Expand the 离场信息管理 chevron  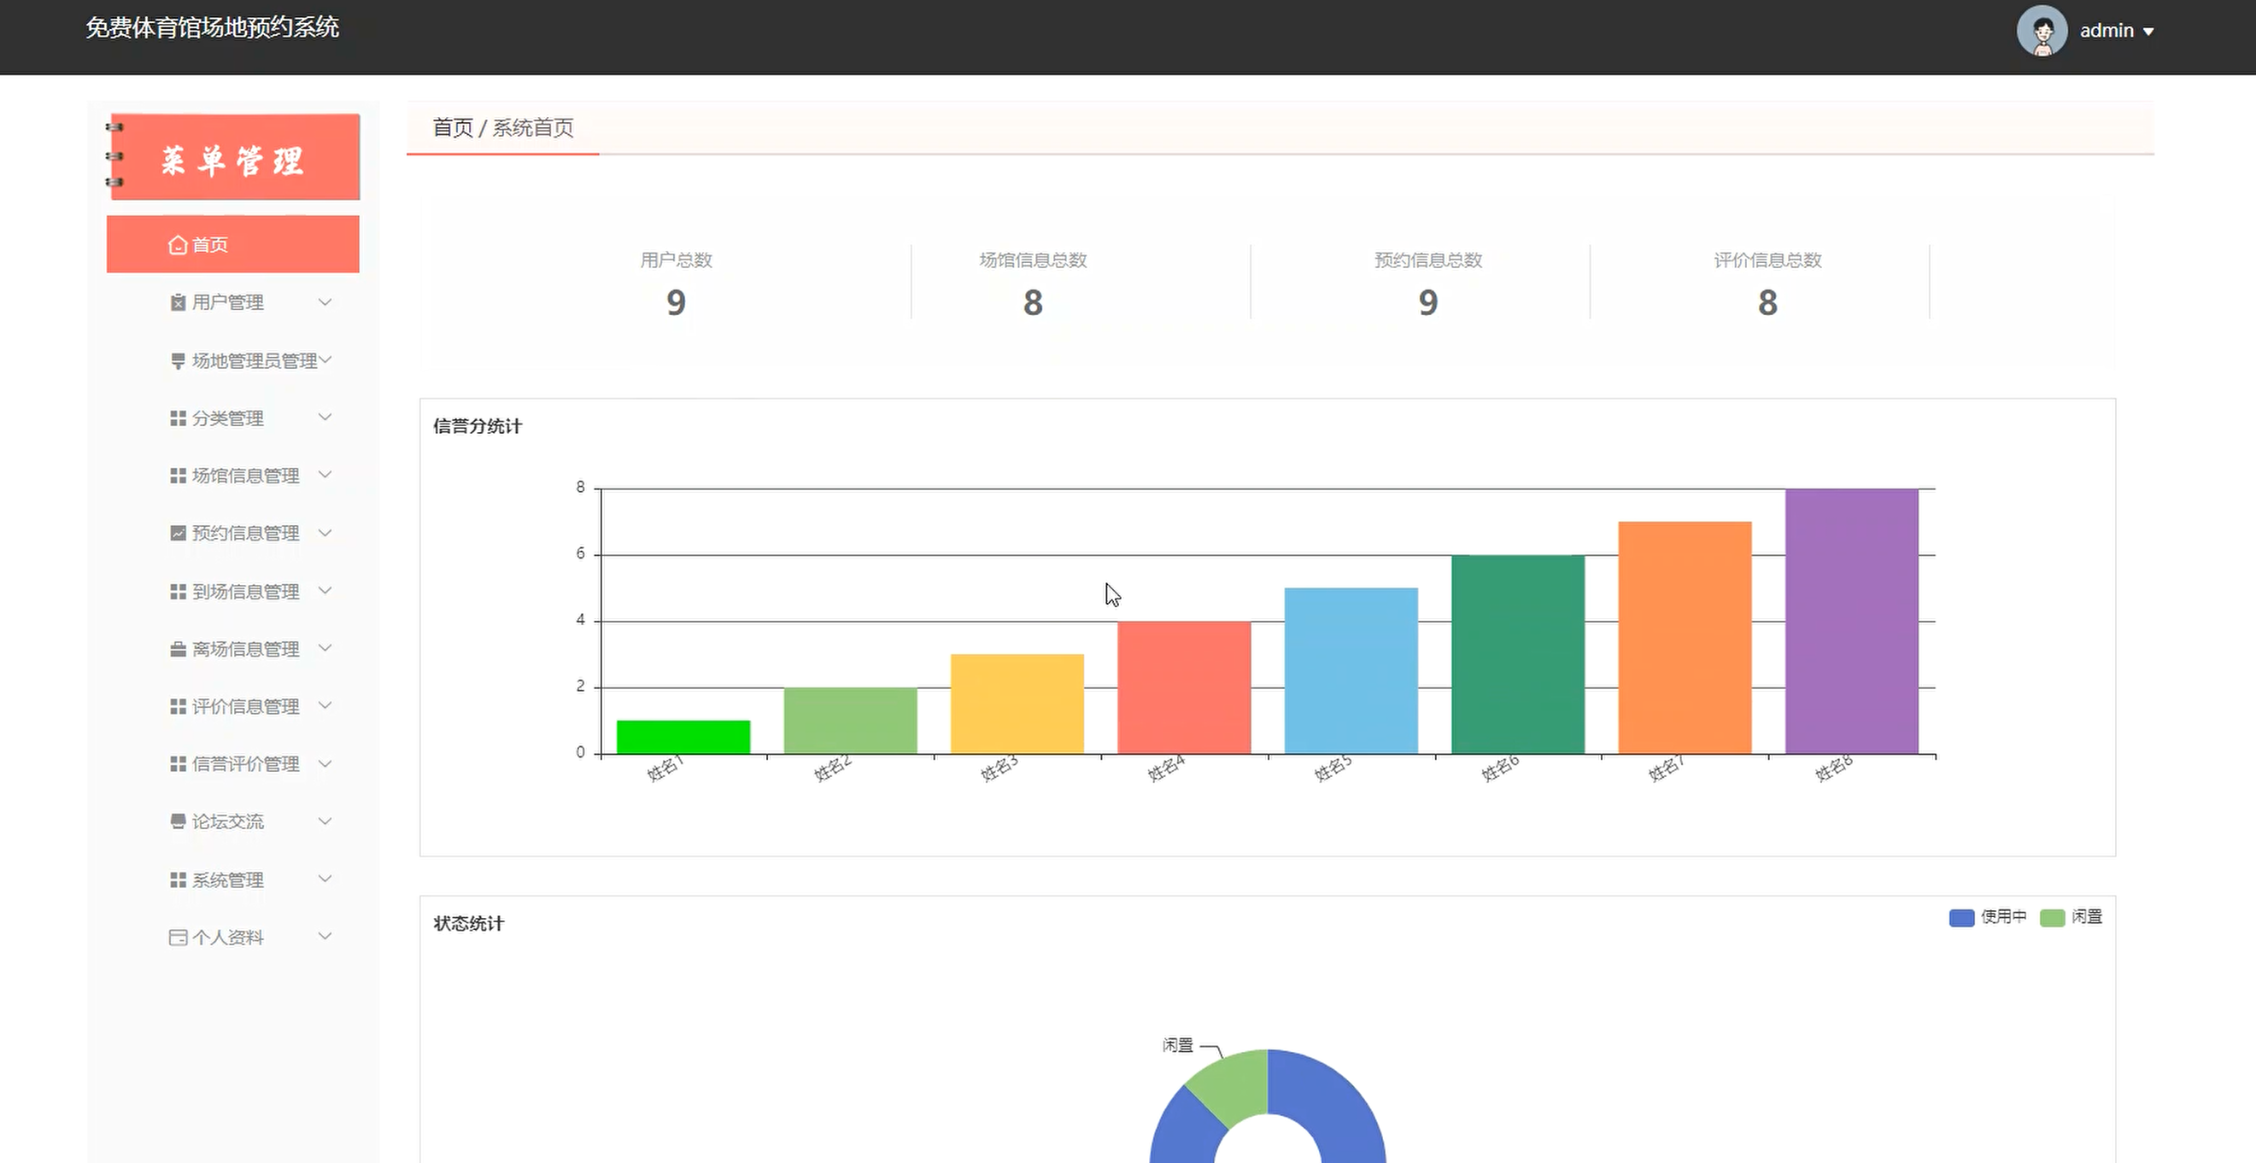click(325, 648)
